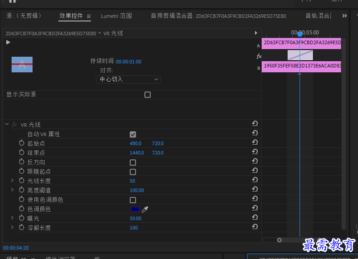The height and width of the screenshot is (259, 358).
Task: Reset the 使用色调颜色 parameter
Action: click(255, 199)
